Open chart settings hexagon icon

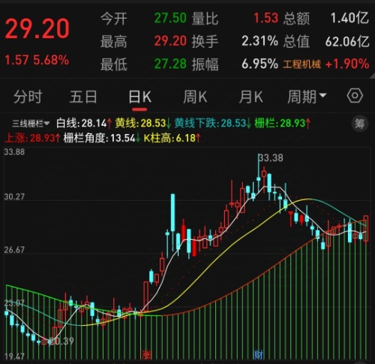click(355, 96)
